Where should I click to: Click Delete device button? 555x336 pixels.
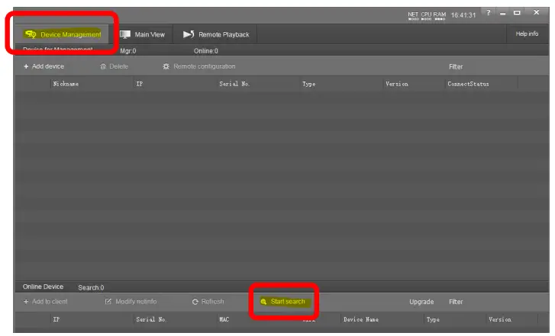[x=115, y=66]
